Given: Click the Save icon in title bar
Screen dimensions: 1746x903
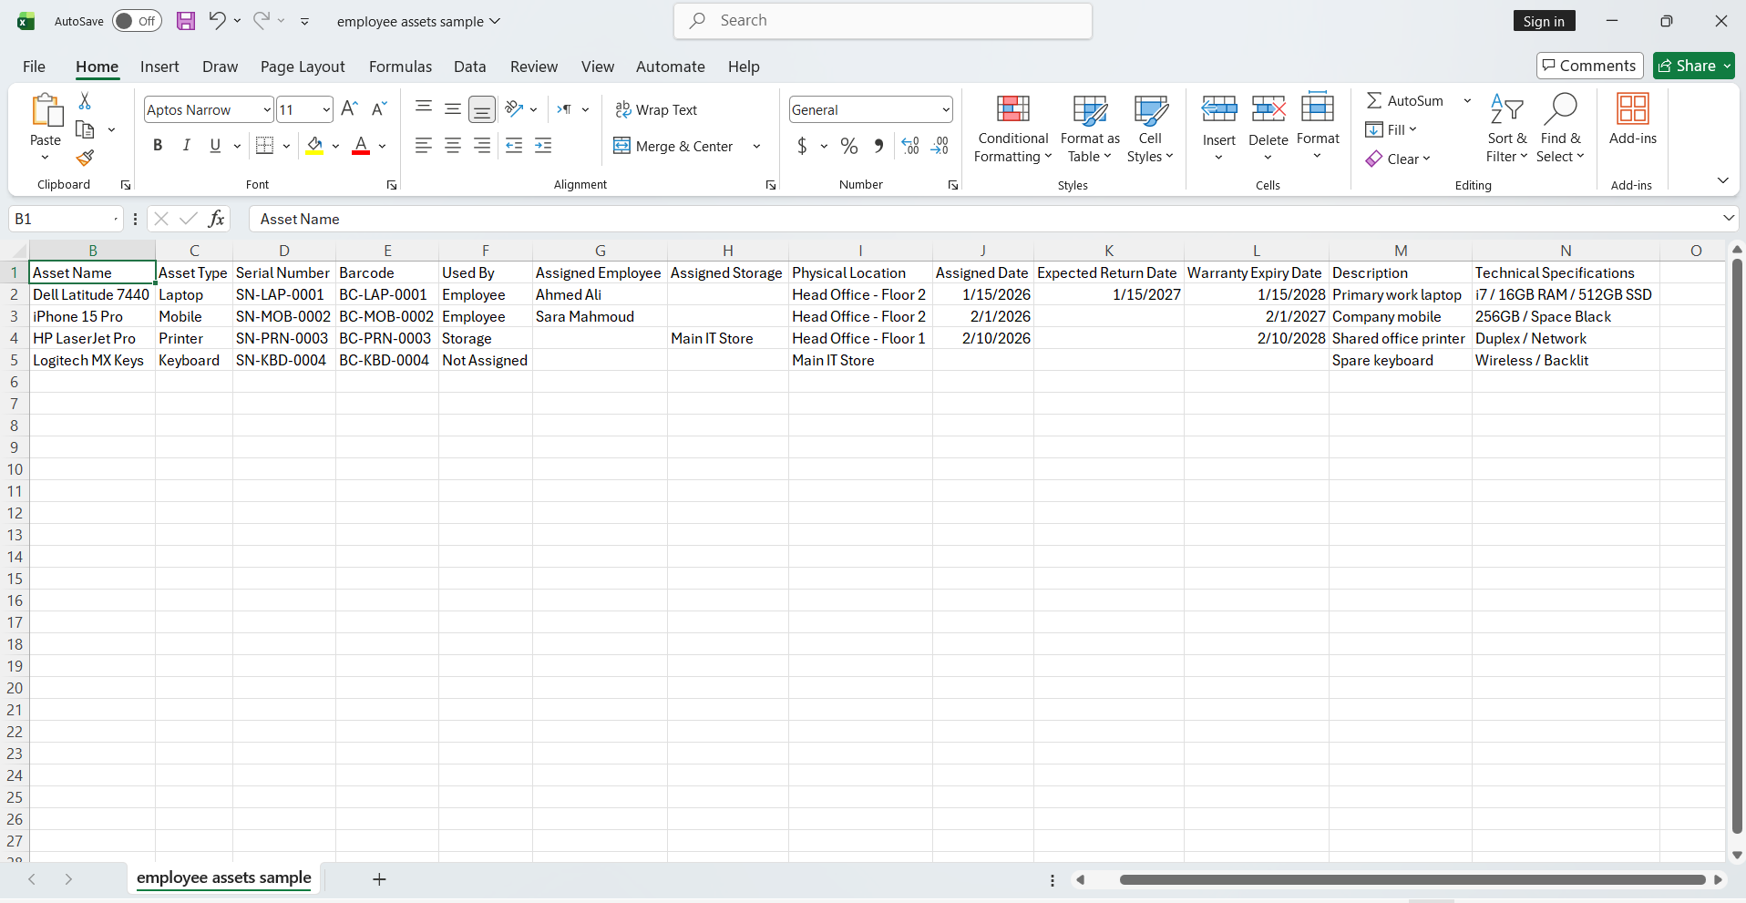Looking at the screenshot, I should pyautogui.click(x=186, y=21).
